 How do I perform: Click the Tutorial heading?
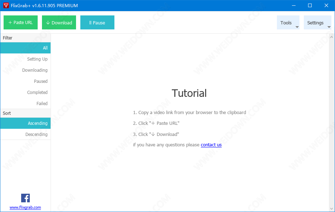tap(189, 93)
